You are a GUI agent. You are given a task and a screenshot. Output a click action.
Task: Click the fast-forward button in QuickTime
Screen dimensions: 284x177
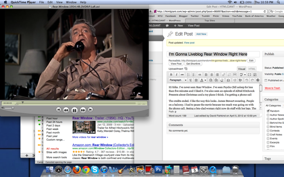pos(83,110)
